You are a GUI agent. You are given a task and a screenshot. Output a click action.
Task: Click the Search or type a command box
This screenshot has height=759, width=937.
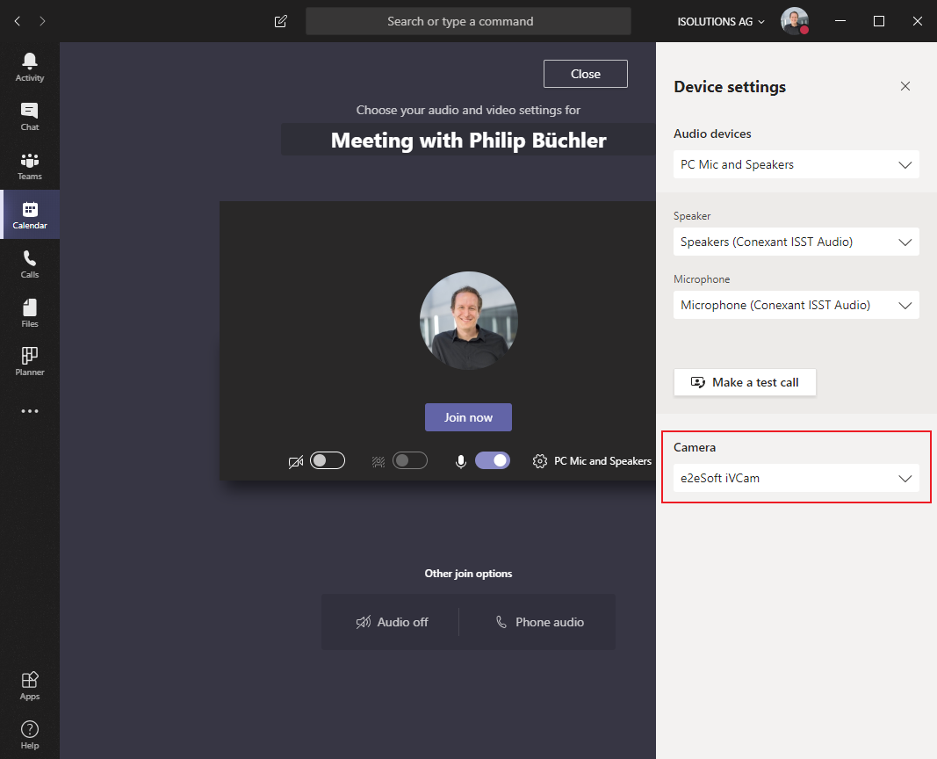pyautogui.click(x=469, y=21)
